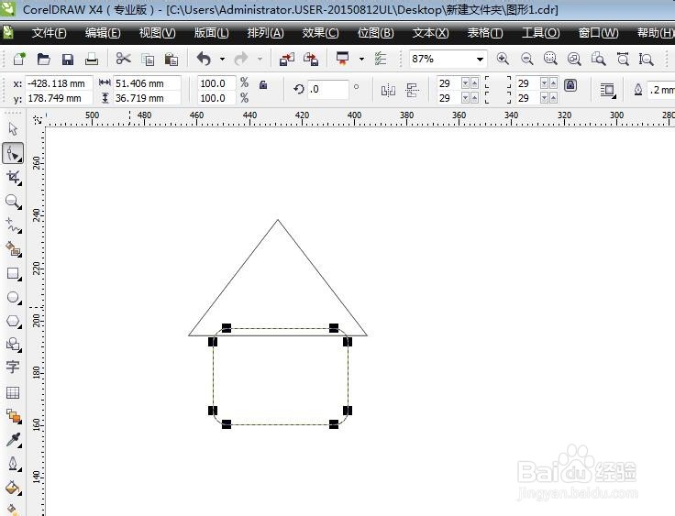Click the Copy icon
Screen dimensions: 675x516
pos(148,60)
